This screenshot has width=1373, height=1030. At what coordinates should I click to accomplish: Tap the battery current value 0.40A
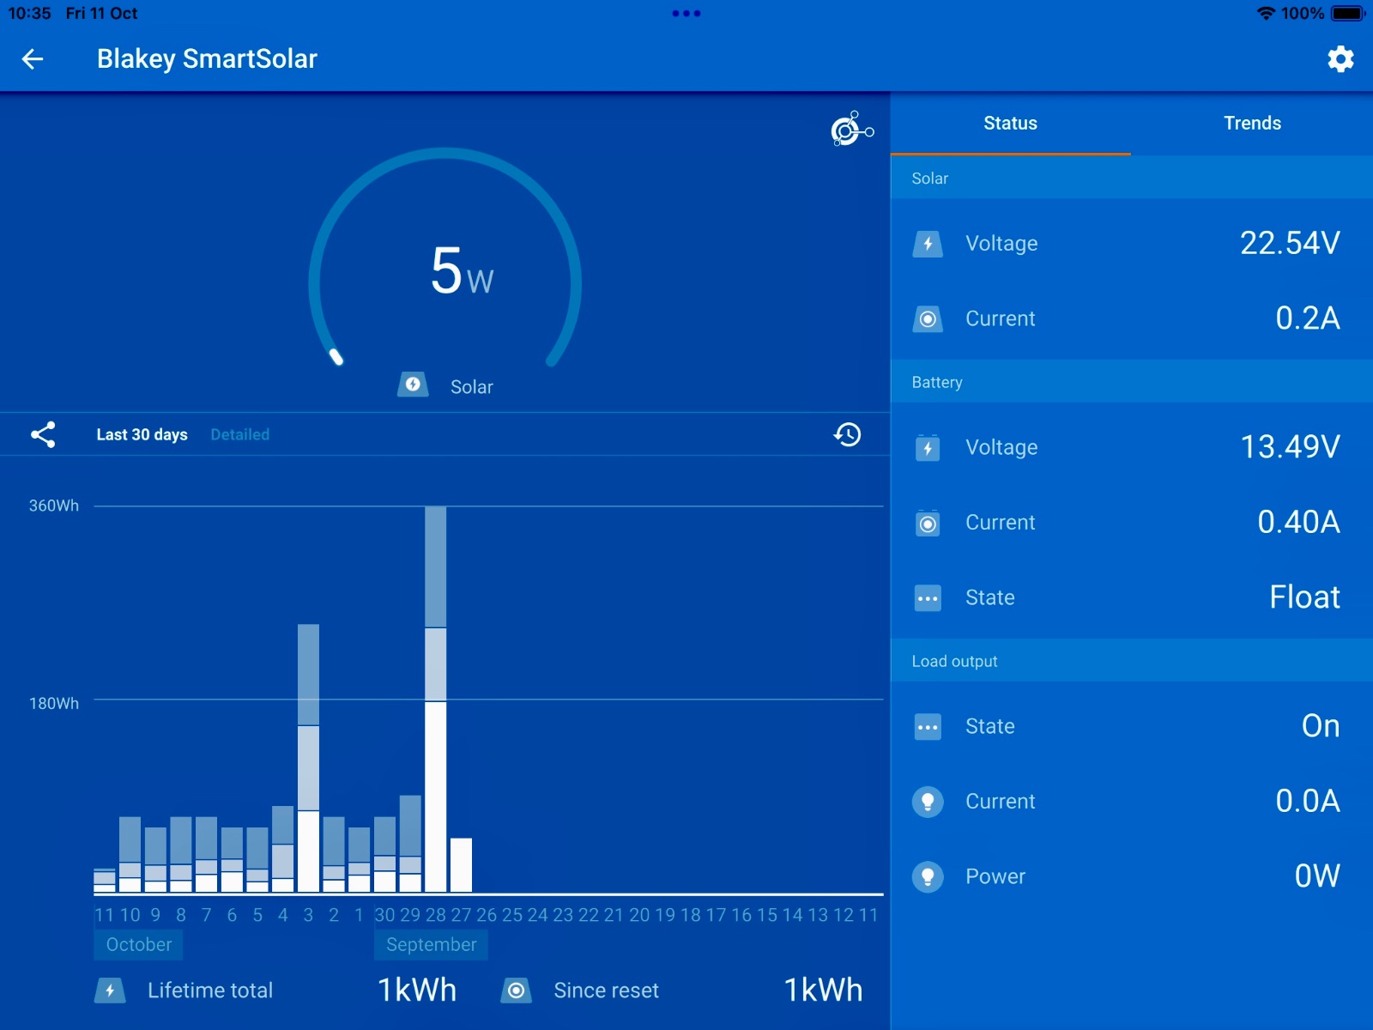tap(1298, 522)
